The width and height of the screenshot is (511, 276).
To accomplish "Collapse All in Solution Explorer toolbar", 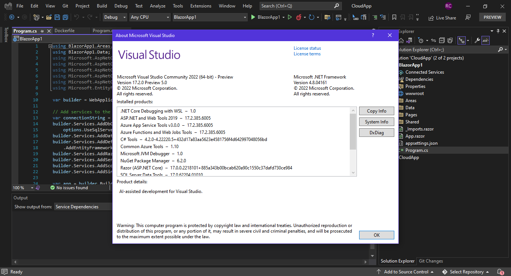I will [442, 40].
